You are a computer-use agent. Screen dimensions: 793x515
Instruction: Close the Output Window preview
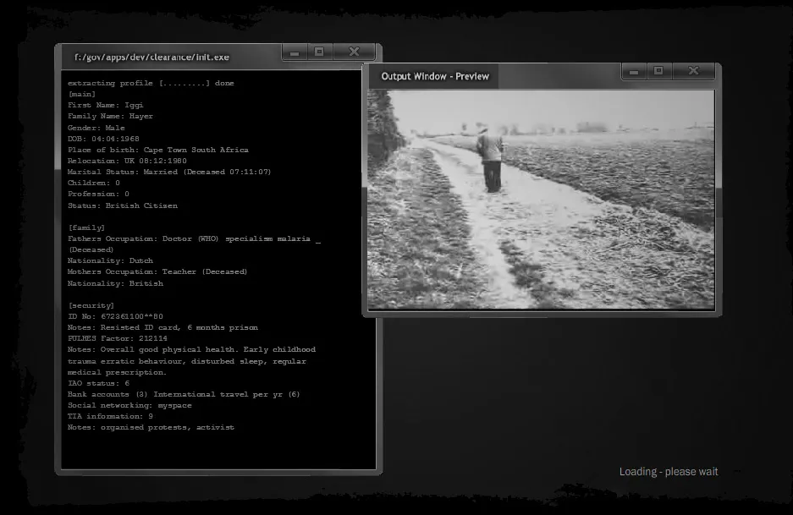(x=693, y=72)
